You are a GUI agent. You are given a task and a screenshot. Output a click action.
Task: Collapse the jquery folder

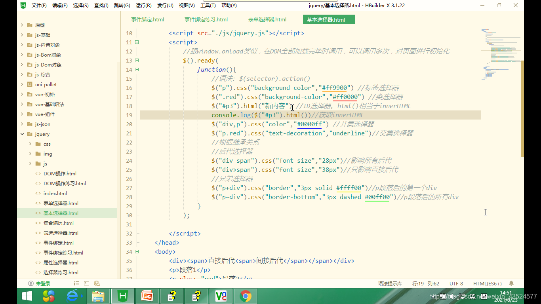point(22,134)
